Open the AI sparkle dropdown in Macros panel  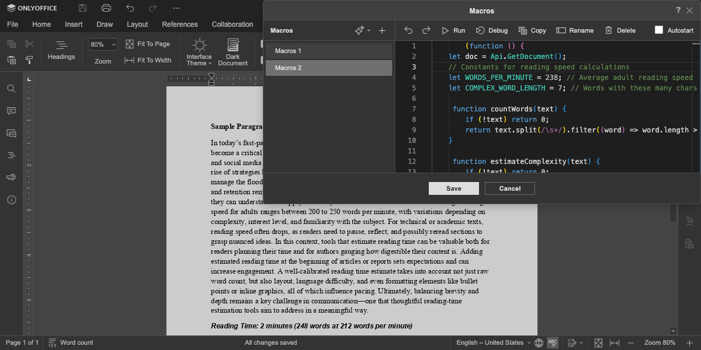[362, 30]
